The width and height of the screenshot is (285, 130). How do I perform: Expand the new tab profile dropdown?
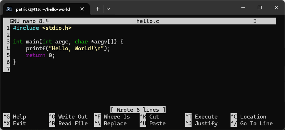[108, 9]
